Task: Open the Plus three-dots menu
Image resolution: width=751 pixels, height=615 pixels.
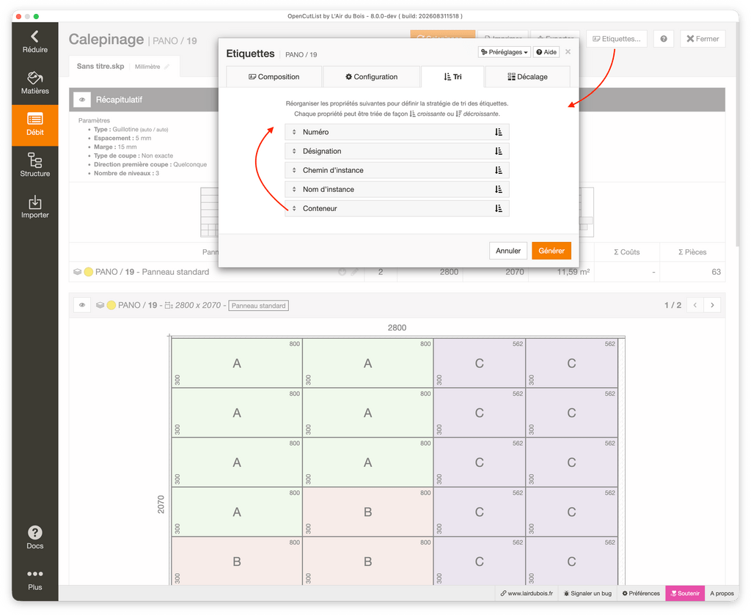Action: tap(35, 580)
